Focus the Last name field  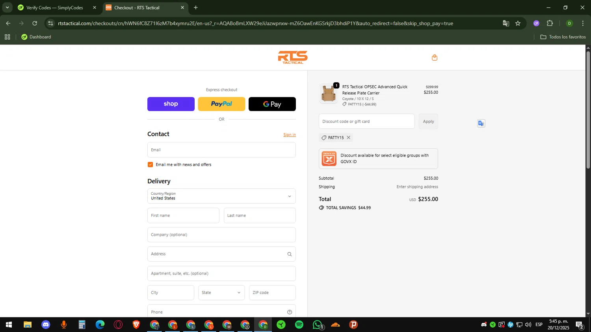point(260,216)
